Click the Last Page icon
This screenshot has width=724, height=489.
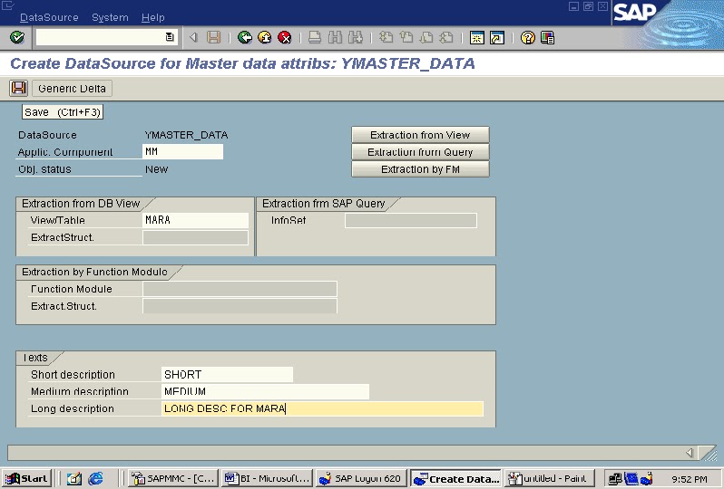[x=446, y=37]
